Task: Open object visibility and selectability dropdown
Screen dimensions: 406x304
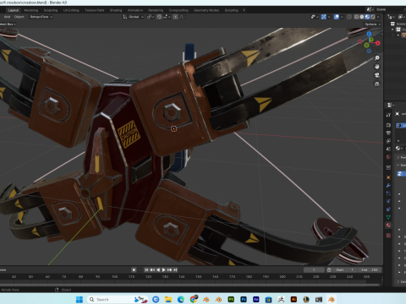Action: pyautogui.click(x=315, y=17)
